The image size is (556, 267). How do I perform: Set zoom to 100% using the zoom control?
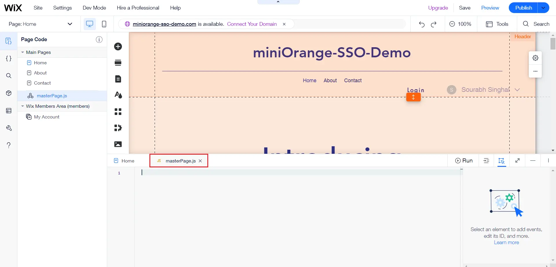(x=460, y=24)
